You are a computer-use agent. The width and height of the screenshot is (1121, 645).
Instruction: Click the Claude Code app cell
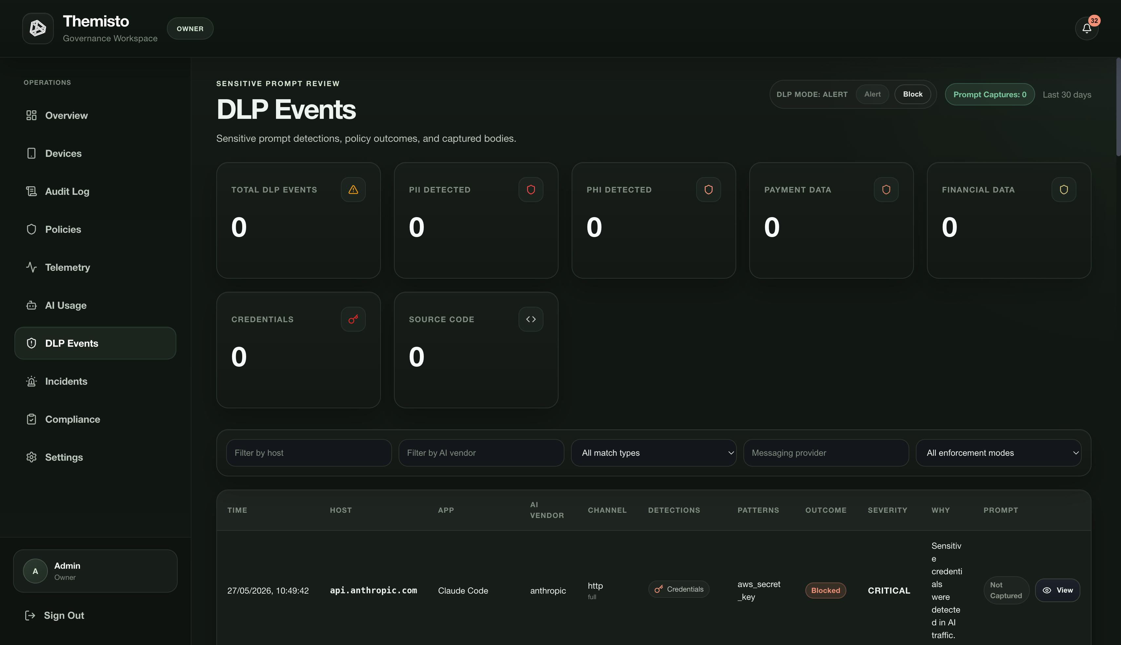click(x=463, y=591)
